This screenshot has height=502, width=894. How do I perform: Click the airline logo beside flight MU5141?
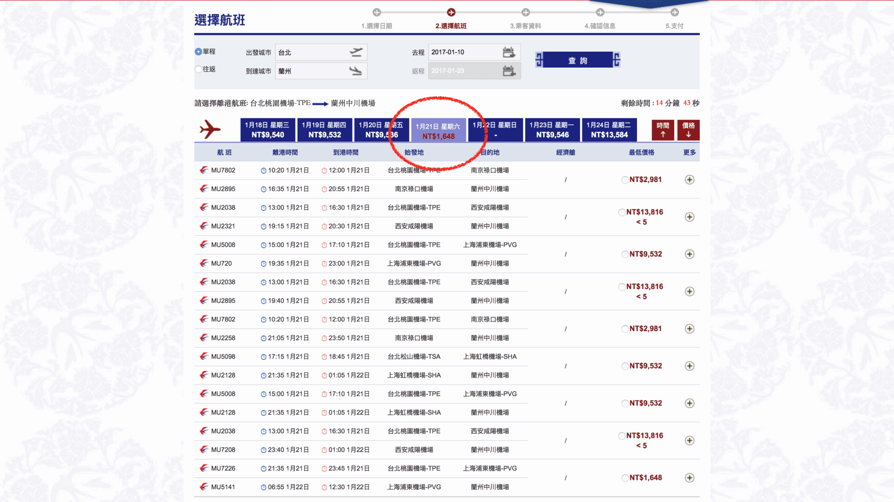[204, 487]
